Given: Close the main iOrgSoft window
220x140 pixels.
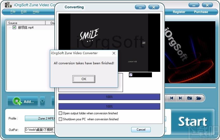Looking at the screenshot, I should 207,5.
